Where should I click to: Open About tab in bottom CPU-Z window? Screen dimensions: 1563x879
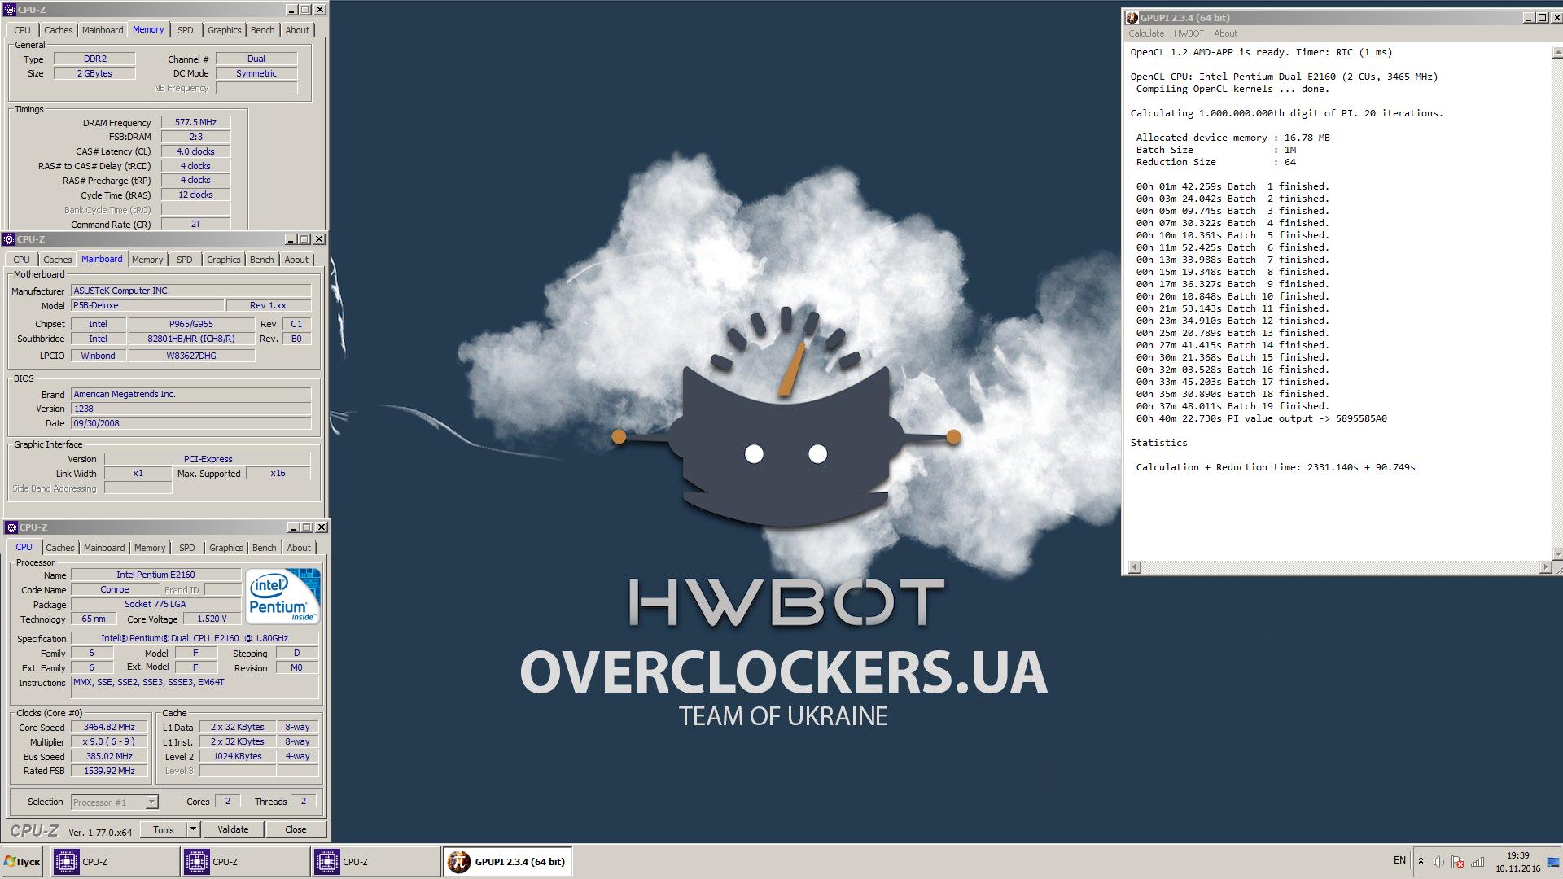tap(299, 548)
